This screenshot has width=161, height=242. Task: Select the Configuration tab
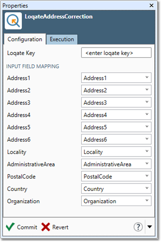[25, 39]
